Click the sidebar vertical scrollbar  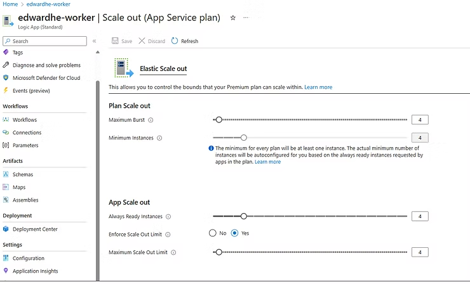click(97, 181)
